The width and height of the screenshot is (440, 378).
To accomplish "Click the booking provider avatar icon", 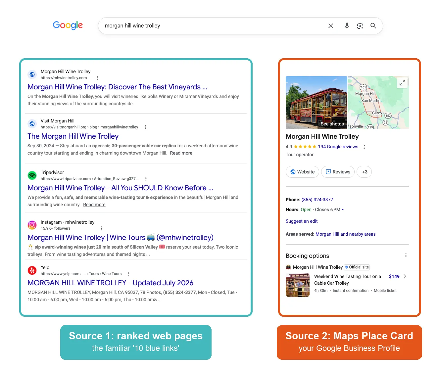I will [x=288, y=267].
